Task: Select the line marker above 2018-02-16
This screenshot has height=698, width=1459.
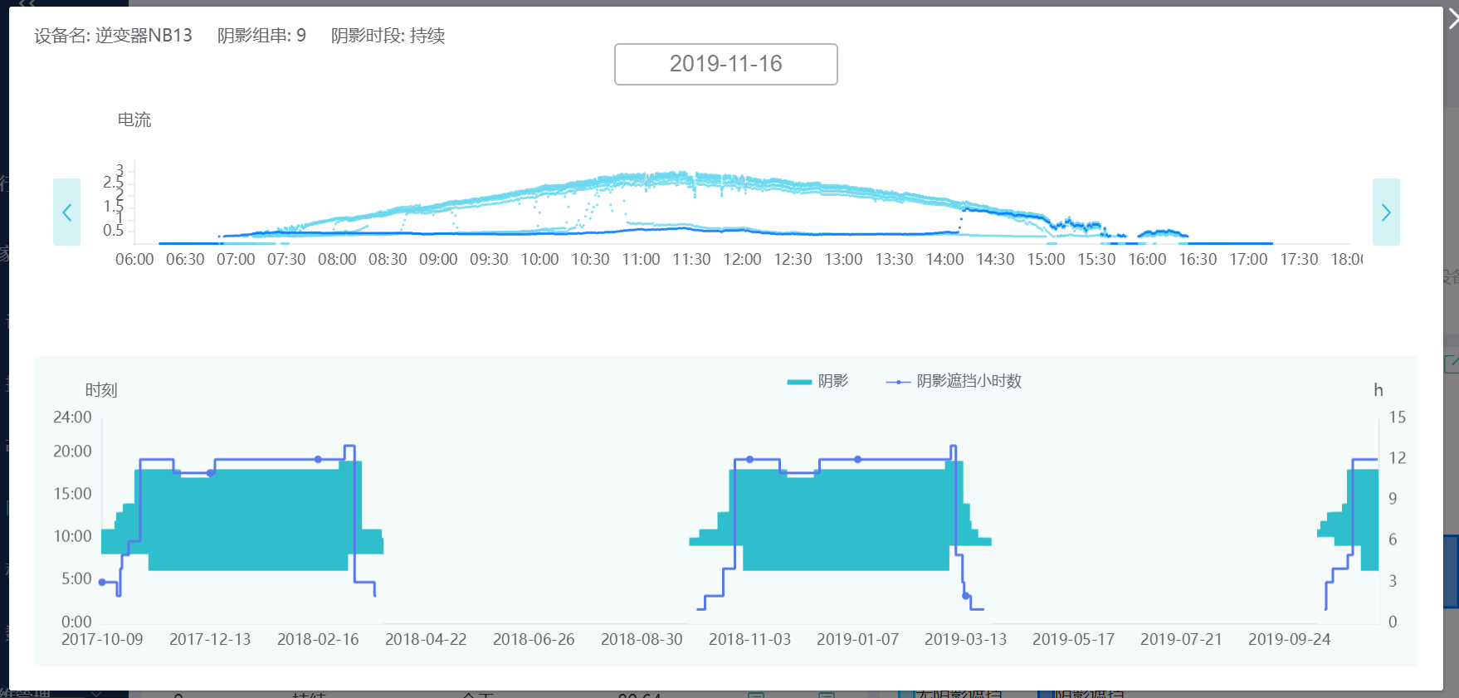Action: (x=318, y=459)
